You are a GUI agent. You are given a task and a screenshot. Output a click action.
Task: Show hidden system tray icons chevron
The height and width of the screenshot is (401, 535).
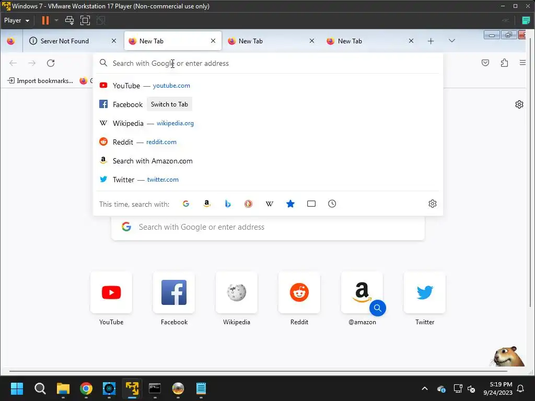tap(425, 388)
